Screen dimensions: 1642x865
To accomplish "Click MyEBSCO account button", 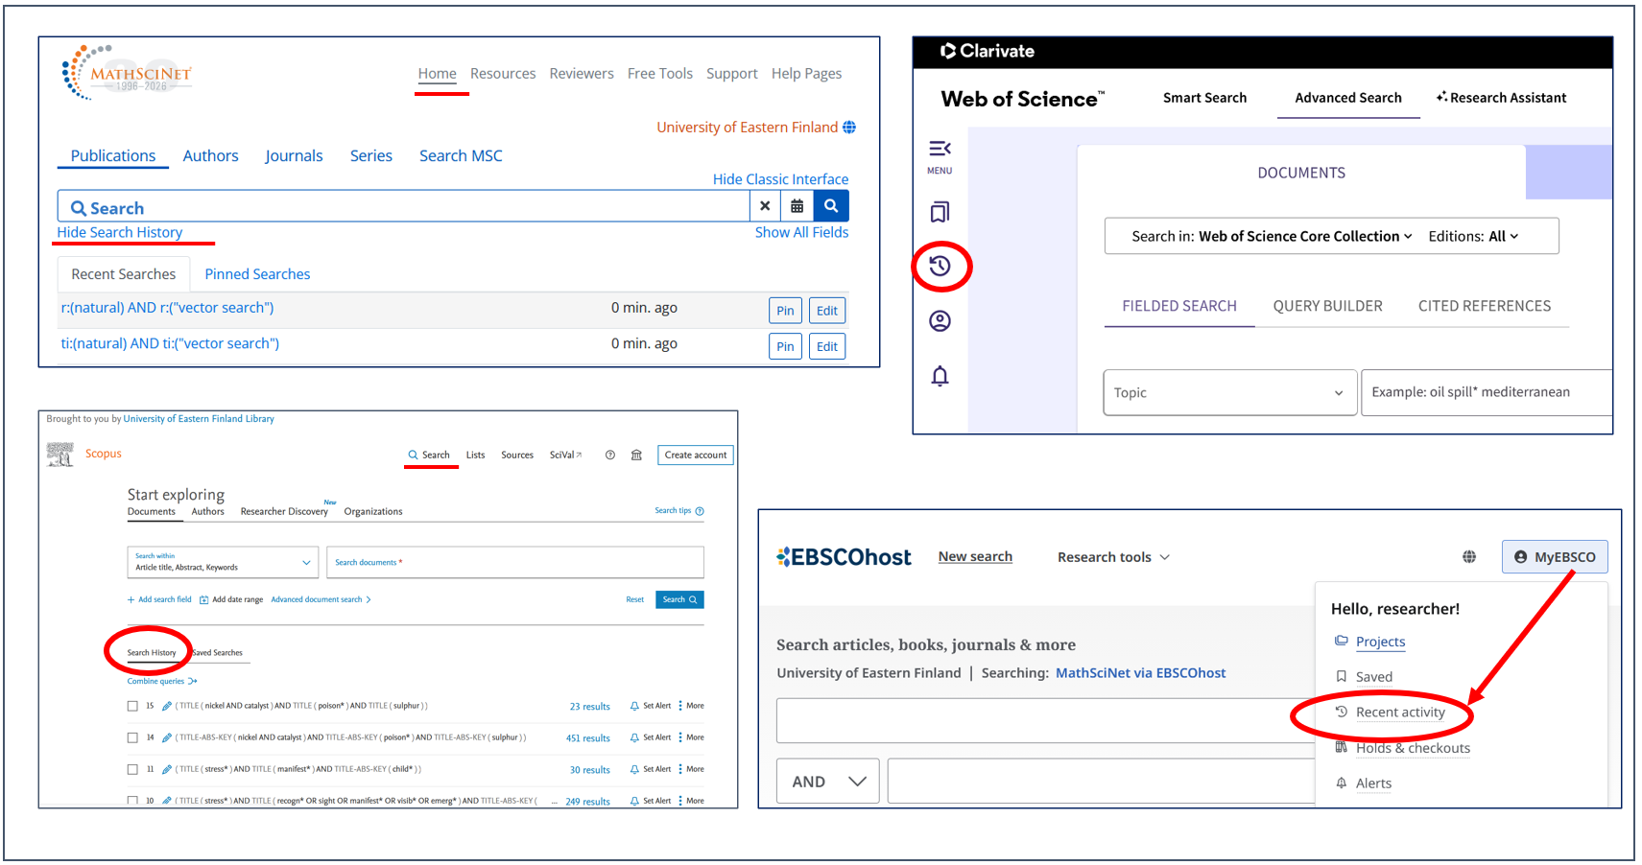I will [x=1555, y=557].
